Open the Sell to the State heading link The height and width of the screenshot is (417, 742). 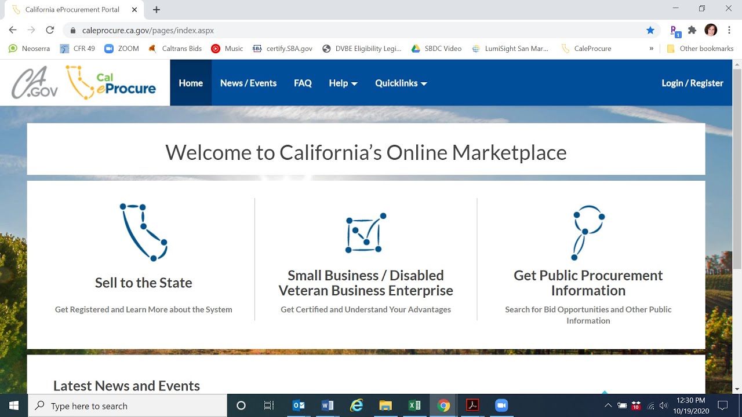coord(144,283)
